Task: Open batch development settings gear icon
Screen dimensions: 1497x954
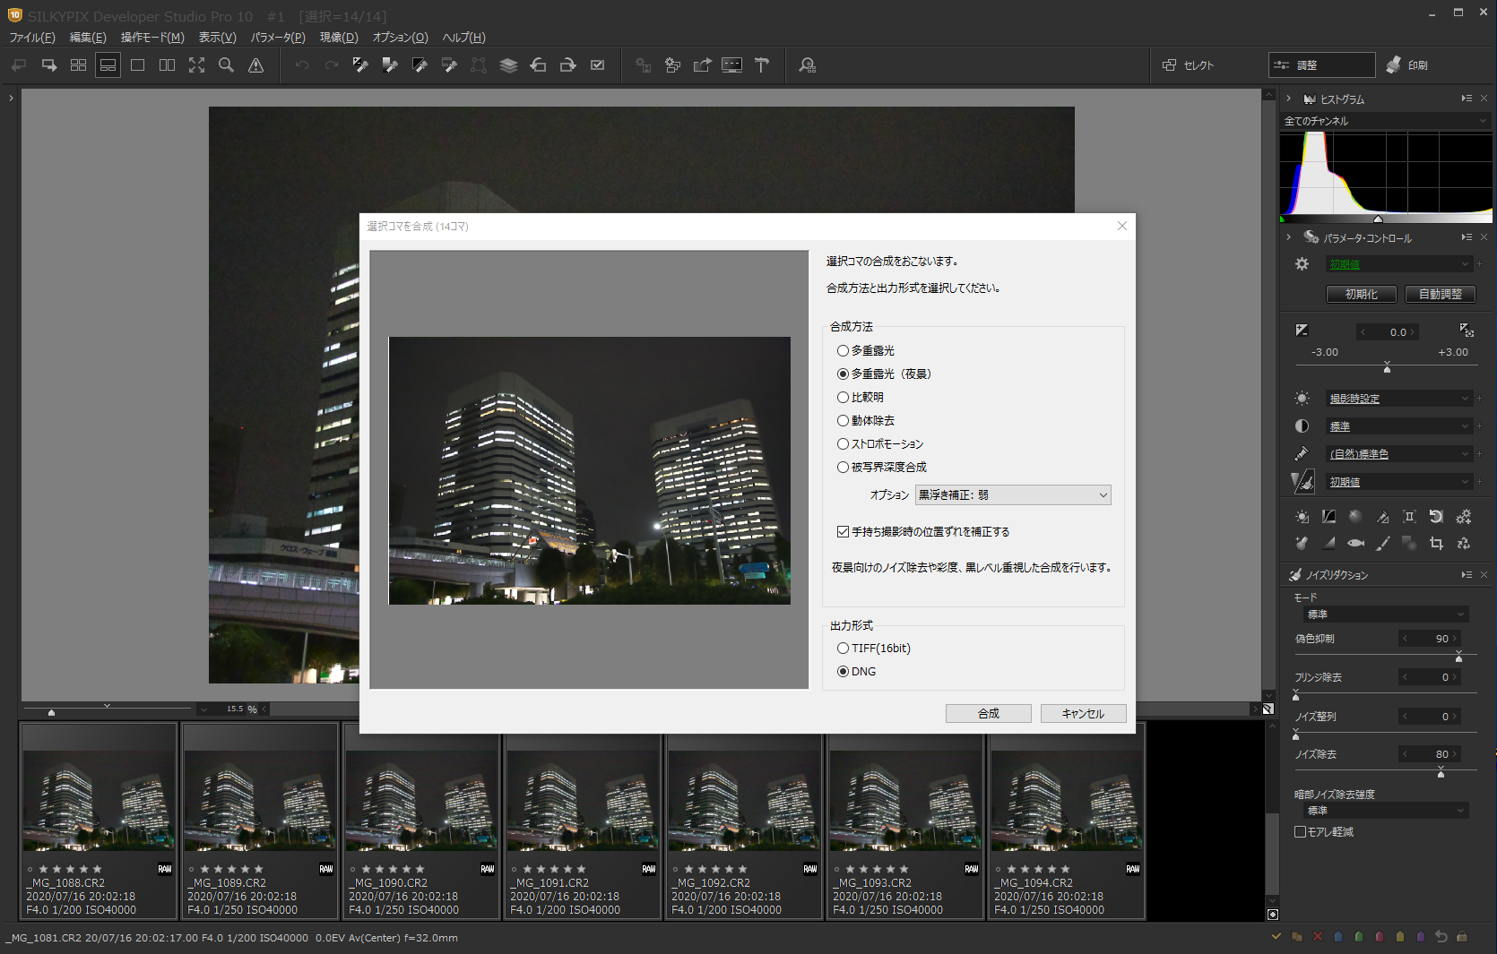Action: pos(672,65)
